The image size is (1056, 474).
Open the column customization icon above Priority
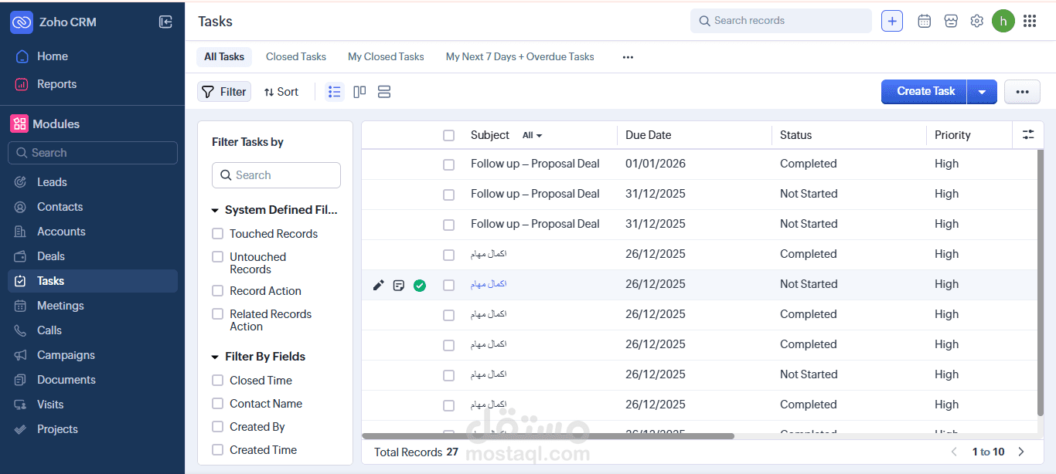click(x=1028, y=134)
